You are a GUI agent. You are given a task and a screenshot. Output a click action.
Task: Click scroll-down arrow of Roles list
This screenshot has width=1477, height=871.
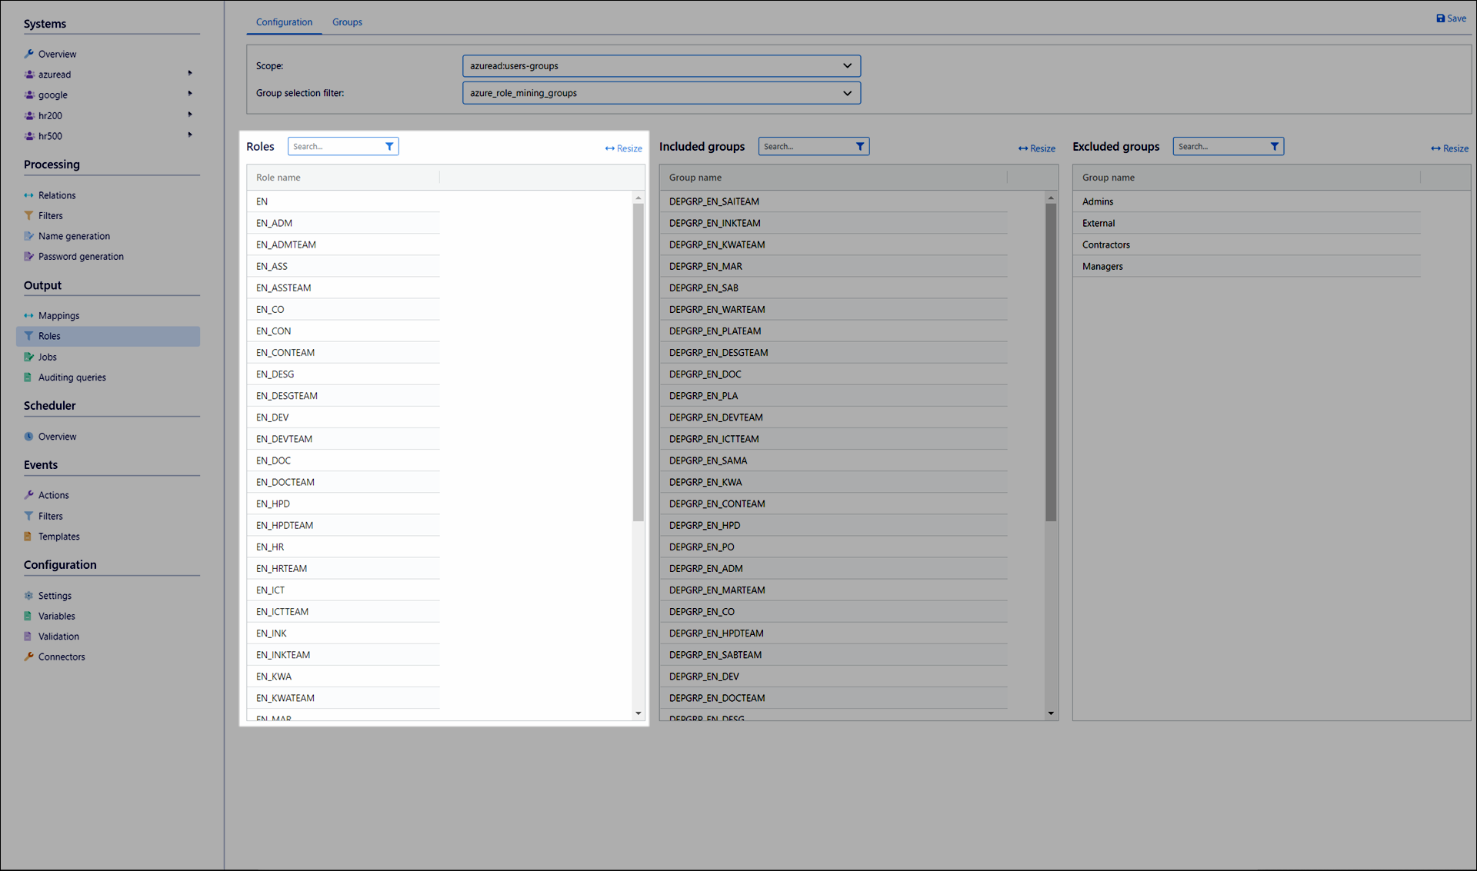[x=638, y=713]
